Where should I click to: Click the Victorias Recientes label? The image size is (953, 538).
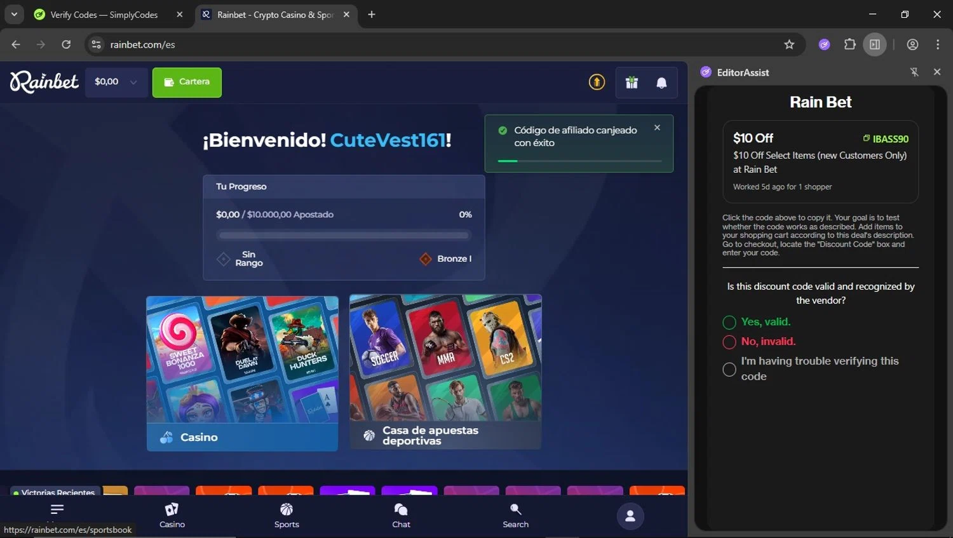point(58,493)
